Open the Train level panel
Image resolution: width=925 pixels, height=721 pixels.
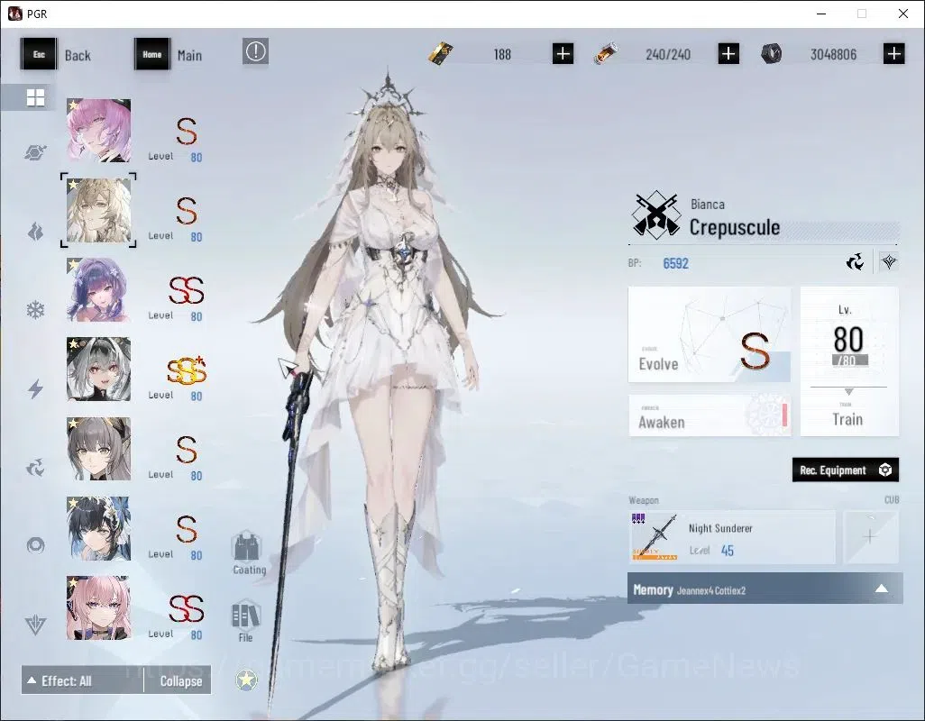click(849, 361)
